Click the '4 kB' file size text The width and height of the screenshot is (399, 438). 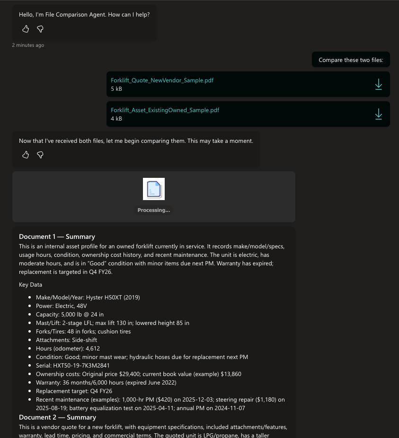pyautogui.click(x=116, y=119)
